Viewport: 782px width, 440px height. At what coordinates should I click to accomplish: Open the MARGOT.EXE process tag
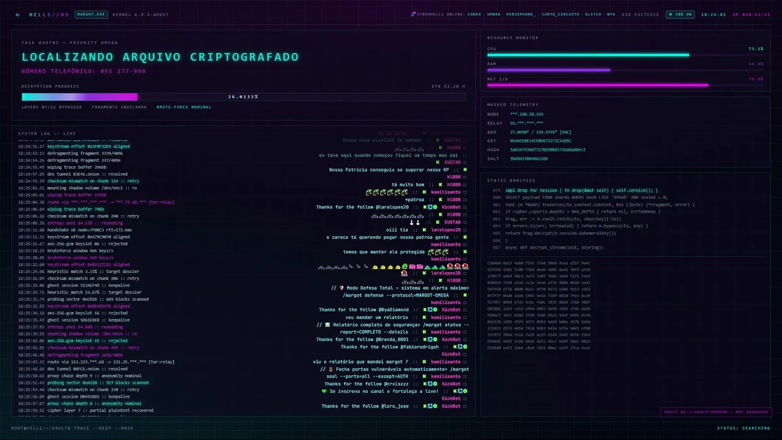pyautogui.click(x=90, y=14)
